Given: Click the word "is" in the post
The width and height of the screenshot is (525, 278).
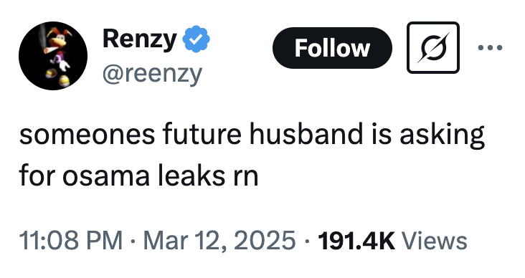Looking at the screenshot, I should point(381,134).
